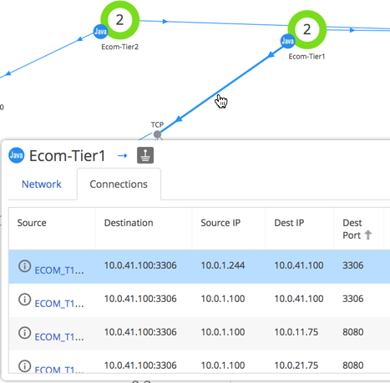This screenshot has width=390, height=383.
Task: Open info icon for 10.0.1.244 row
Action: pyautogui.click(x=24, y=266)
